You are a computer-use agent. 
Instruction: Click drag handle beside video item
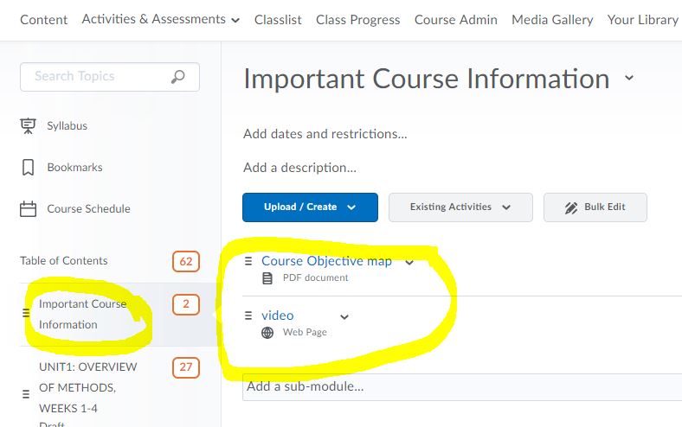click(x=248, y=315)
